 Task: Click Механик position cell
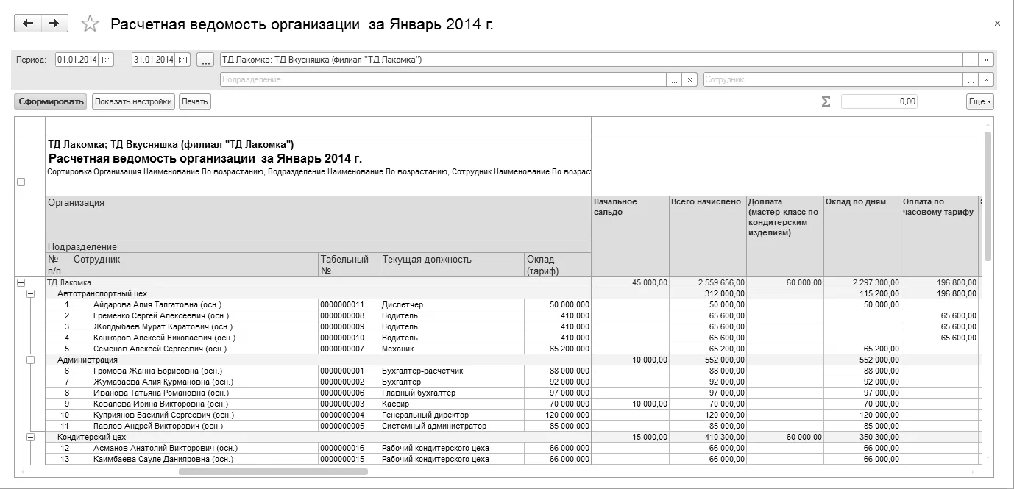click(x=452, y=349)
